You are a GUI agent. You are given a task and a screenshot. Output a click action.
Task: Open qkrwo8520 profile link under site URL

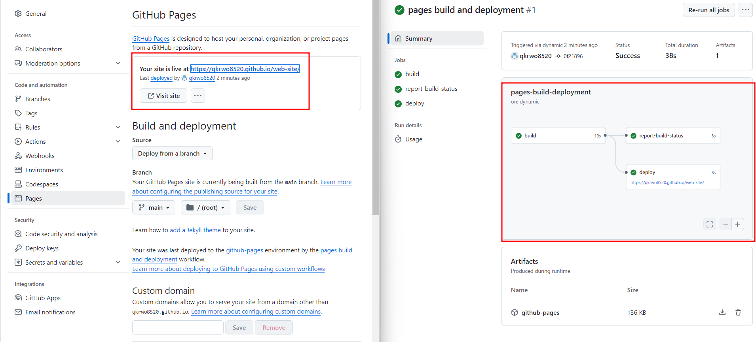point(202,78)
